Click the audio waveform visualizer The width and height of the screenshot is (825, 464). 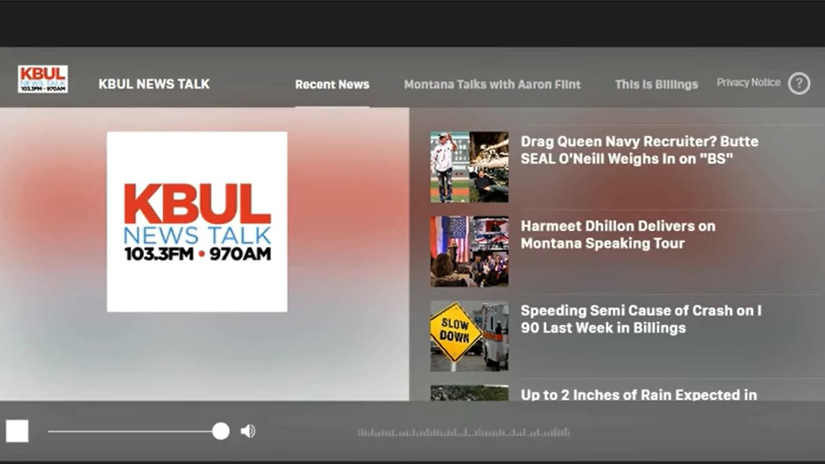pyautogui.click(x=463, y=432)
